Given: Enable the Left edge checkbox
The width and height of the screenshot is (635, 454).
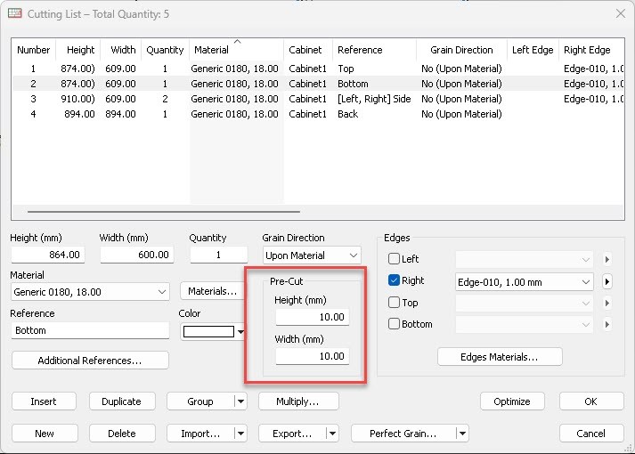Looking at the screenshot, I should tap(394, 259).
